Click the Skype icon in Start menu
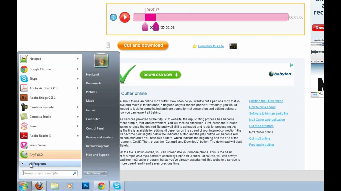This screenshot has height=191, width=341. [x=24, y=79]
